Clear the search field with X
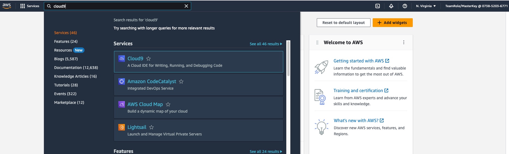 (186, 6)
